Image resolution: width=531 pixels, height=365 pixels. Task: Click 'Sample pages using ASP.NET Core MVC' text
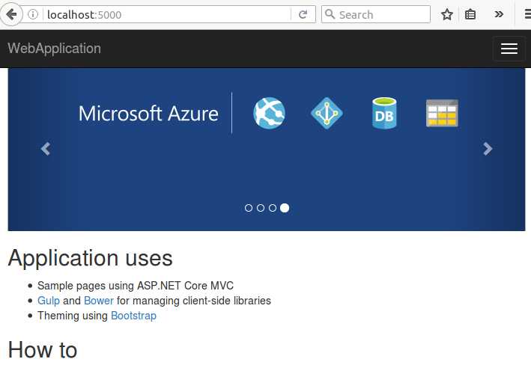(x=136, y=286)
